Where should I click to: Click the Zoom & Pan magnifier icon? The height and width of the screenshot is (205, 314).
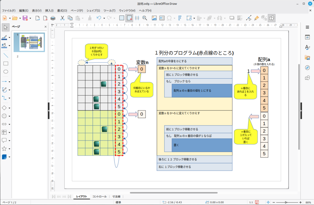[145, 18]
